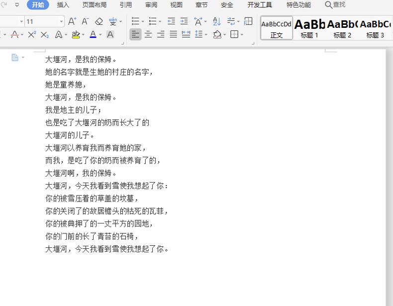Clear formatting with the eraser icon
The height and width of the screenshot is (306, 393).
tap(99, 21)
